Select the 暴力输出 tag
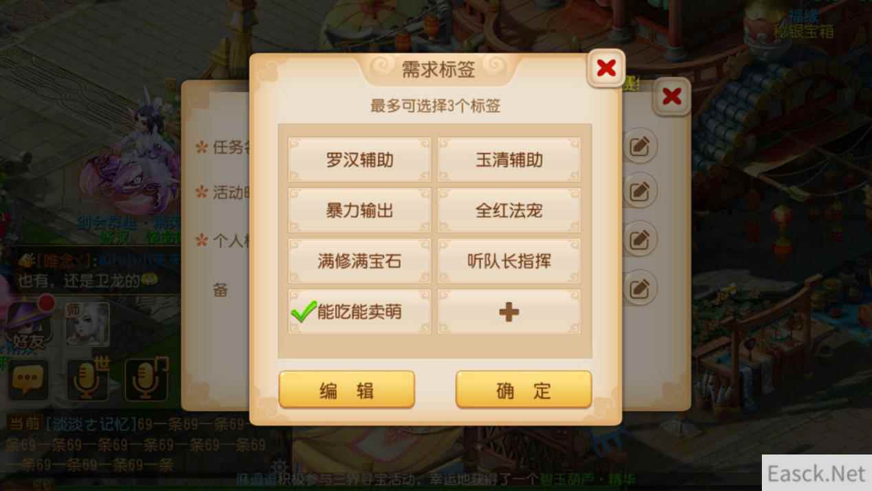The image size is (872, 491). click(x=359, y=211)
